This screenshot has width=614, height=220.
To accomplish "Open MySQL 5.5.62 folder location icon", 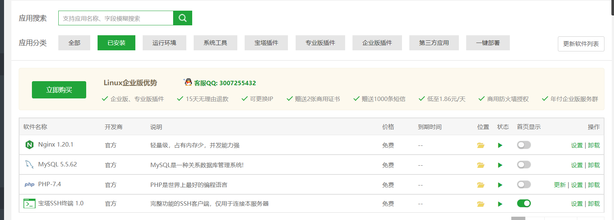I will click(480, 165).
